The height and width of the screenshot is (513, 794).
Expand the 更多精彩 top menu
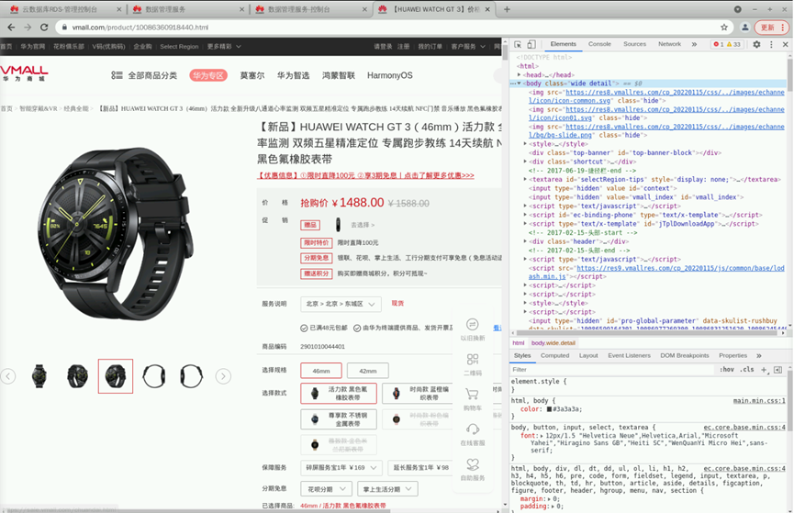pyautogui.click(x=224, y=47)
